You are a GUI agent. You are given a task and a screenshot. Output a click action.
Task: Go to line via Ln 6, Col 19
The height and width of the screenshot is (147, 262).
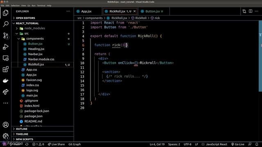(x=157, y=144)
